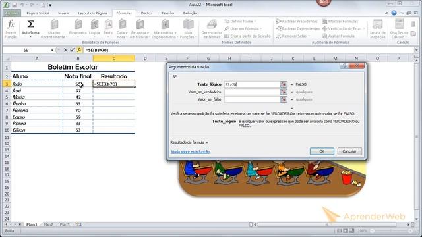Viewport: 422px width, 237px height.
Task: Open Usar em Fórmula dropdown
Action: tap(243, 28)
